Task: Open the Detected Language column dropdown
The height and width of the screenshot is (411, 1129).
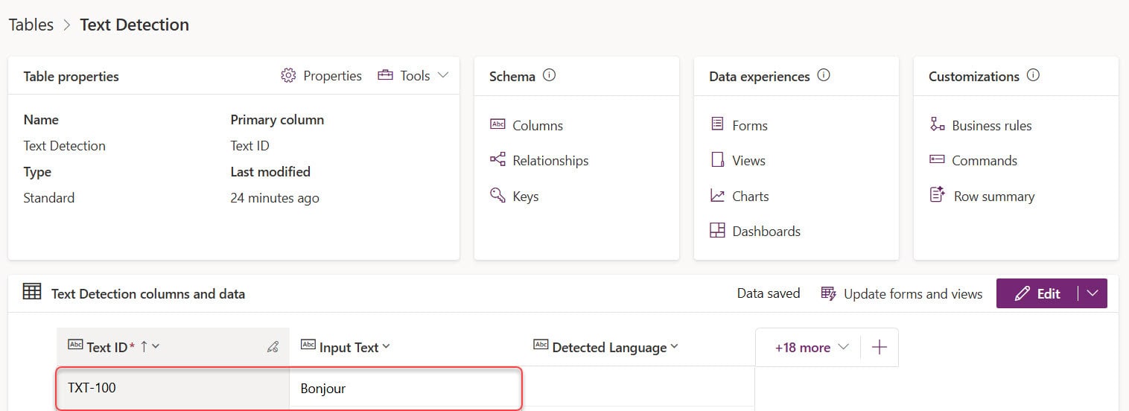Action: tap(674, 346)
